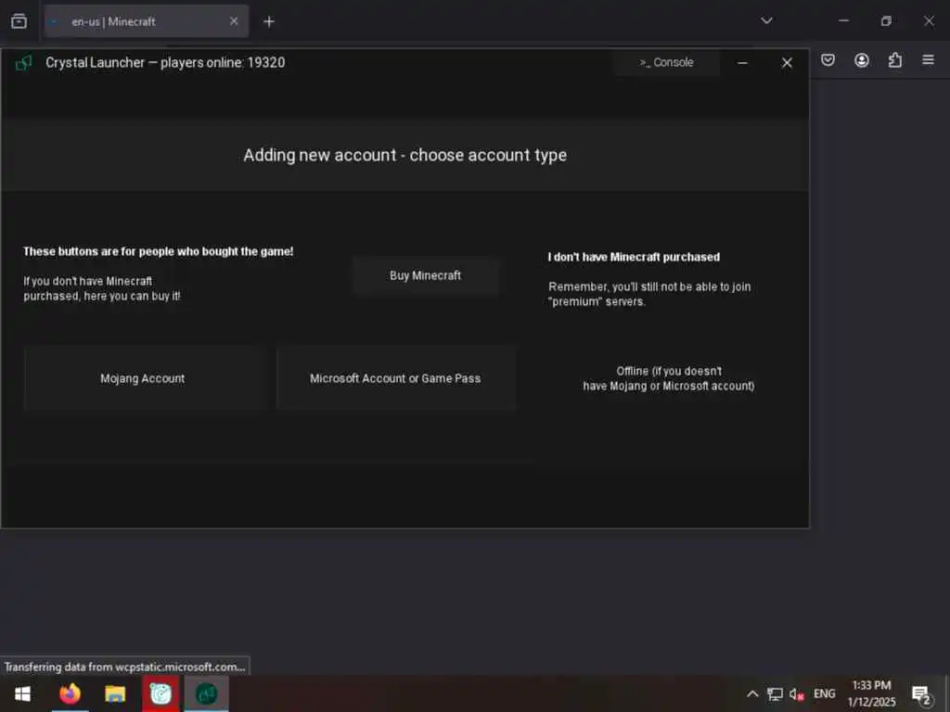The height and width of the screenshot is (712, 950).
Task: Open Firefox View icon in tab bar
Action: [x=19, y=22]
